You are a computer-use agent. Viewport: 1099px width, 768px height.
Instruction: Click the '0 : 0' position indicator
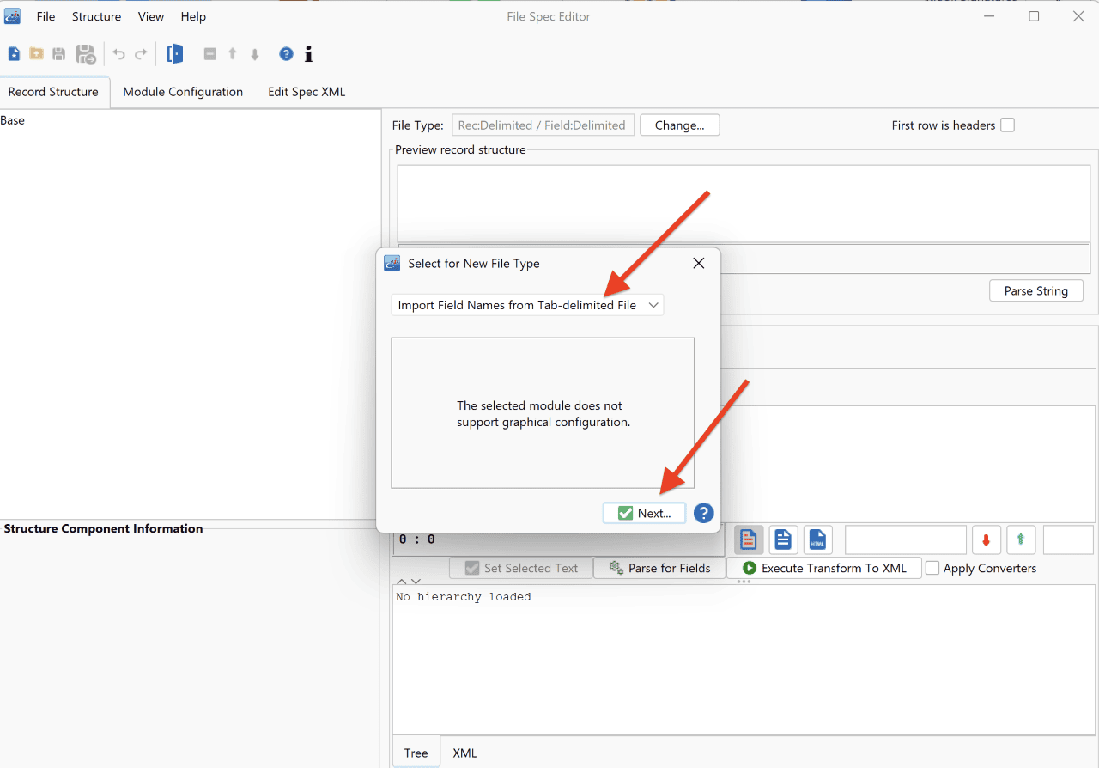pyautogui.click(x=417, y=539)
